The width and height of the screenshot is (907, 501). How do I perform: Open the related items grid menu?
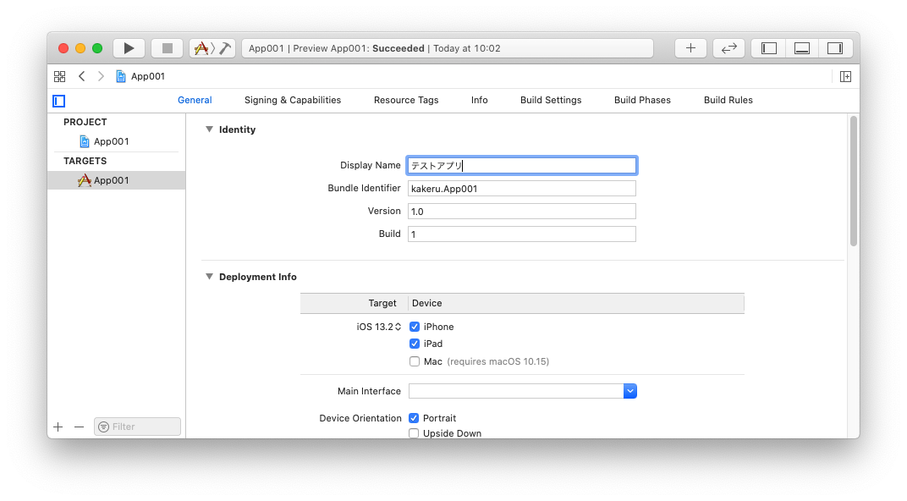click(59, 76)
